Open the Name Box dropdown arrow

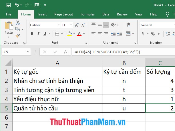click(x=28, y=51)
